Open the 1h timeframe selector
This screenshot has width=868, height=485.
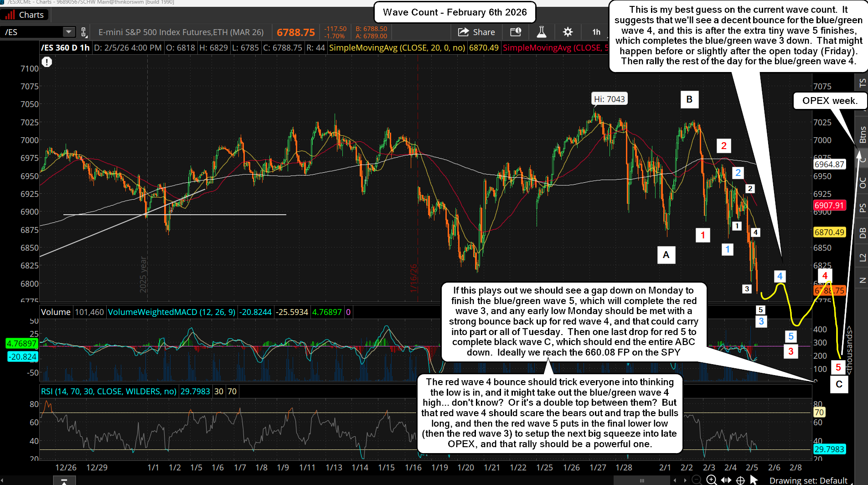(596, 32)
